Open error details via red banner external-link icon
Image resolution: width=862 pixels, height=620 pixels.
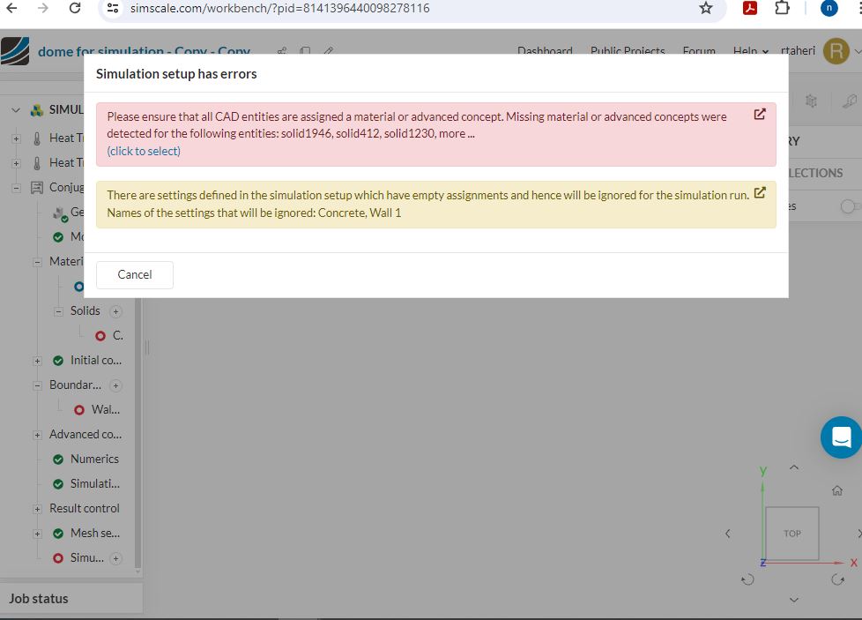(x=760, y=114)
